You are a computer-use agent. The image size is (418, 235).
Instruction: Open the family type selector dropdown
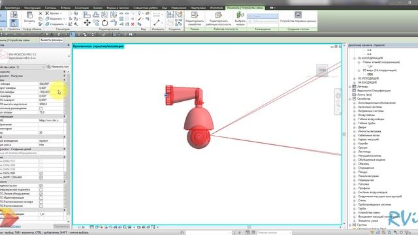[x=69, y=56]
